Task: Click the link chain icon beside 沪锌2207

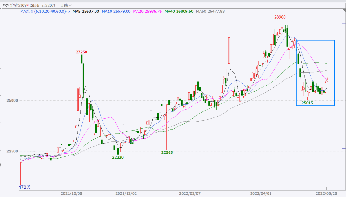Action: click(5, 5)
